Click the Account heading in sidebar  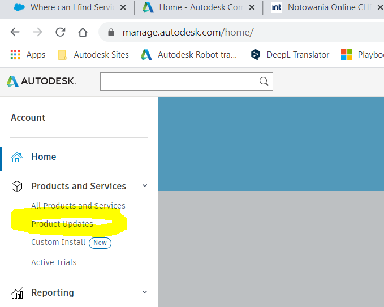(x=28, y=118)
